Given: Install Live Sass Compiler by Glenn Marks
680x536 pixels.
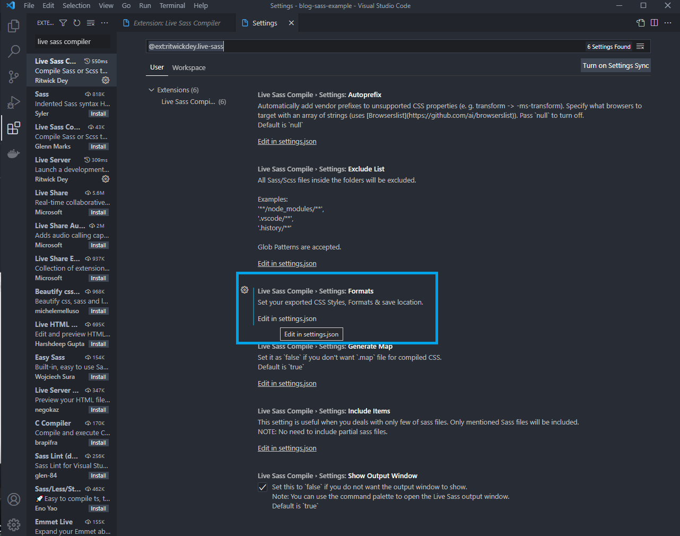Looking at the screenshot, I should click(x=99, y=146).
